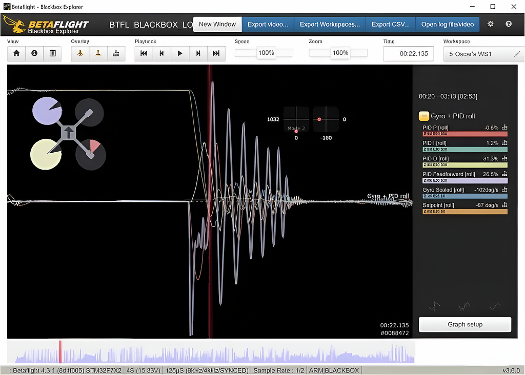The image size is (525, 375).
Task: Click the red PID P [roll] color bar
Action: tap(465, 134)
